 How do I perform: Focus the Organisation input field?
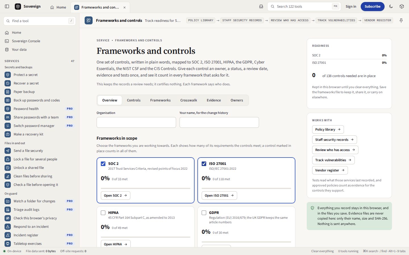click(x=136, y=122)
